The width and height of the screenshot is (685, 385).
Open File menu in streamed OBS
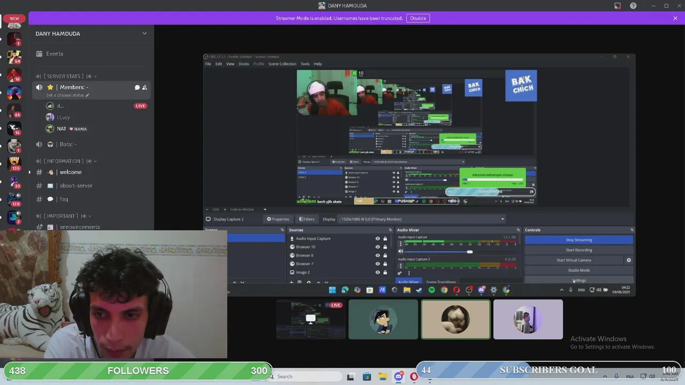click(x=208, y=64)
